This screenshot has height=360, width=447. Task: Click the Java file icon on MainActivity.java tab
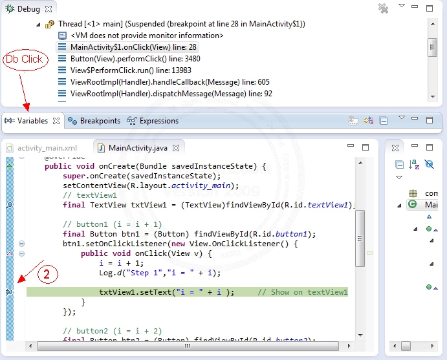click(x=101, y=148)
